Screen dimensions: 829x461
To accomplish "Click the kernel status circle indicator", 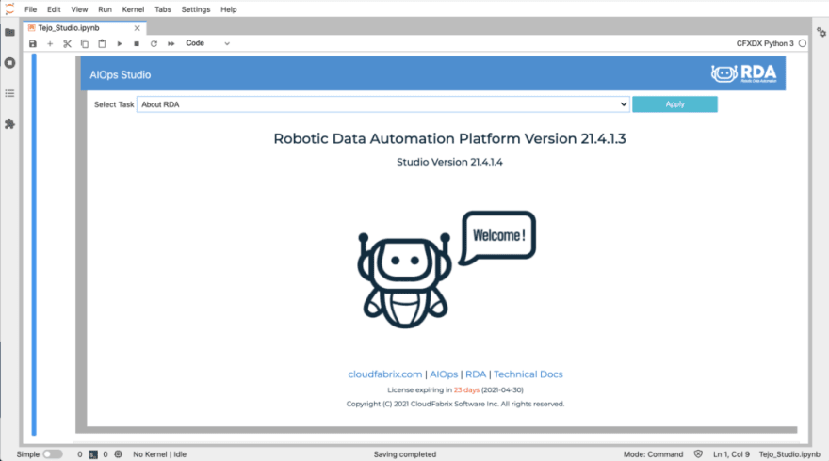I will coord(803,43).
